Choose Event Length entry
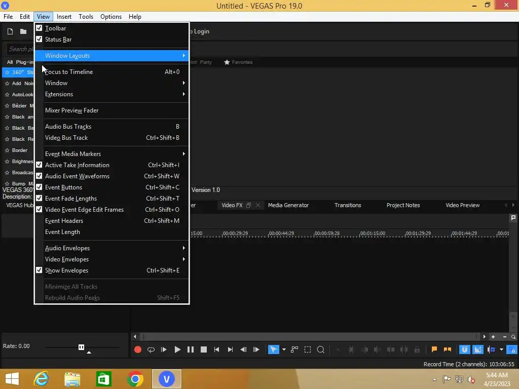 click(112, 232)
